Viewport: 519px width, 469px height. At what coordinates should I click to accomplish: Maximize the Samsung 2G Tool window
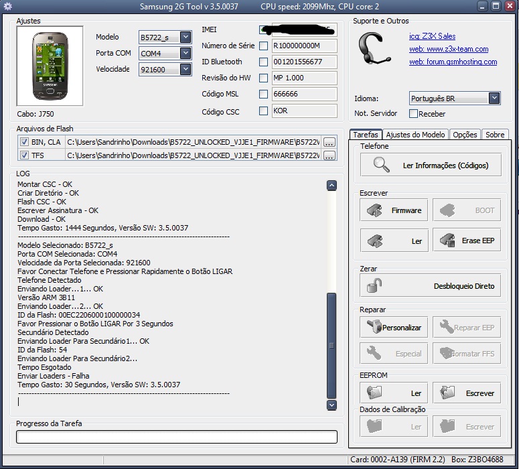496,6
